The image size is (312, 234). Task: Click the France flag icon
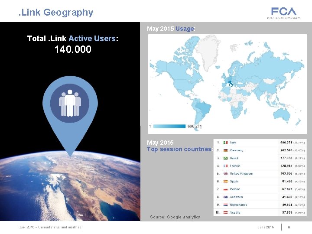(x=225, y=166)
